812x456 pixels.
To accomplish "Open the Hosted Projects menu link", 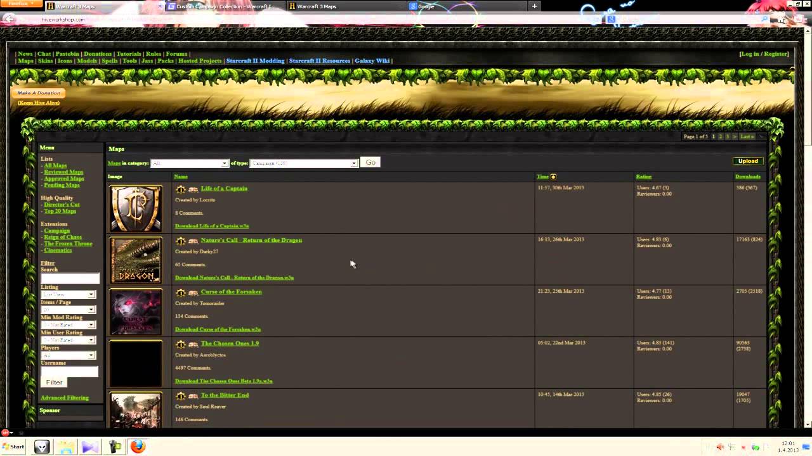I will pyautogui.click(x=200, y=61).
